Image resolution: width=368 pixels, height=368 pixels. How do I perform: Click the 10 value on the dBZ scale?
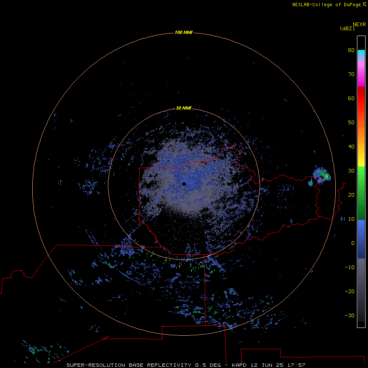[x=351, y=219]
